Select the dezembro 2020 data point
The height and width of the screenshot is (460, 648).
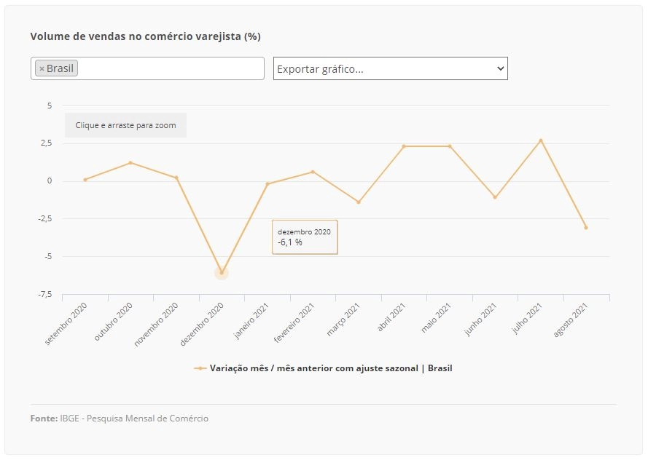(222, 273)
